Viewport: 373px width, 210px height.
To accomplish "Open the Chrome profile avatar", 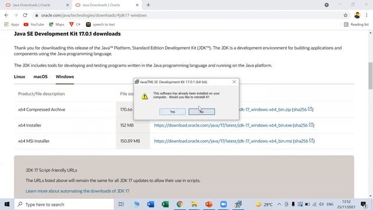I will [357, 15].
